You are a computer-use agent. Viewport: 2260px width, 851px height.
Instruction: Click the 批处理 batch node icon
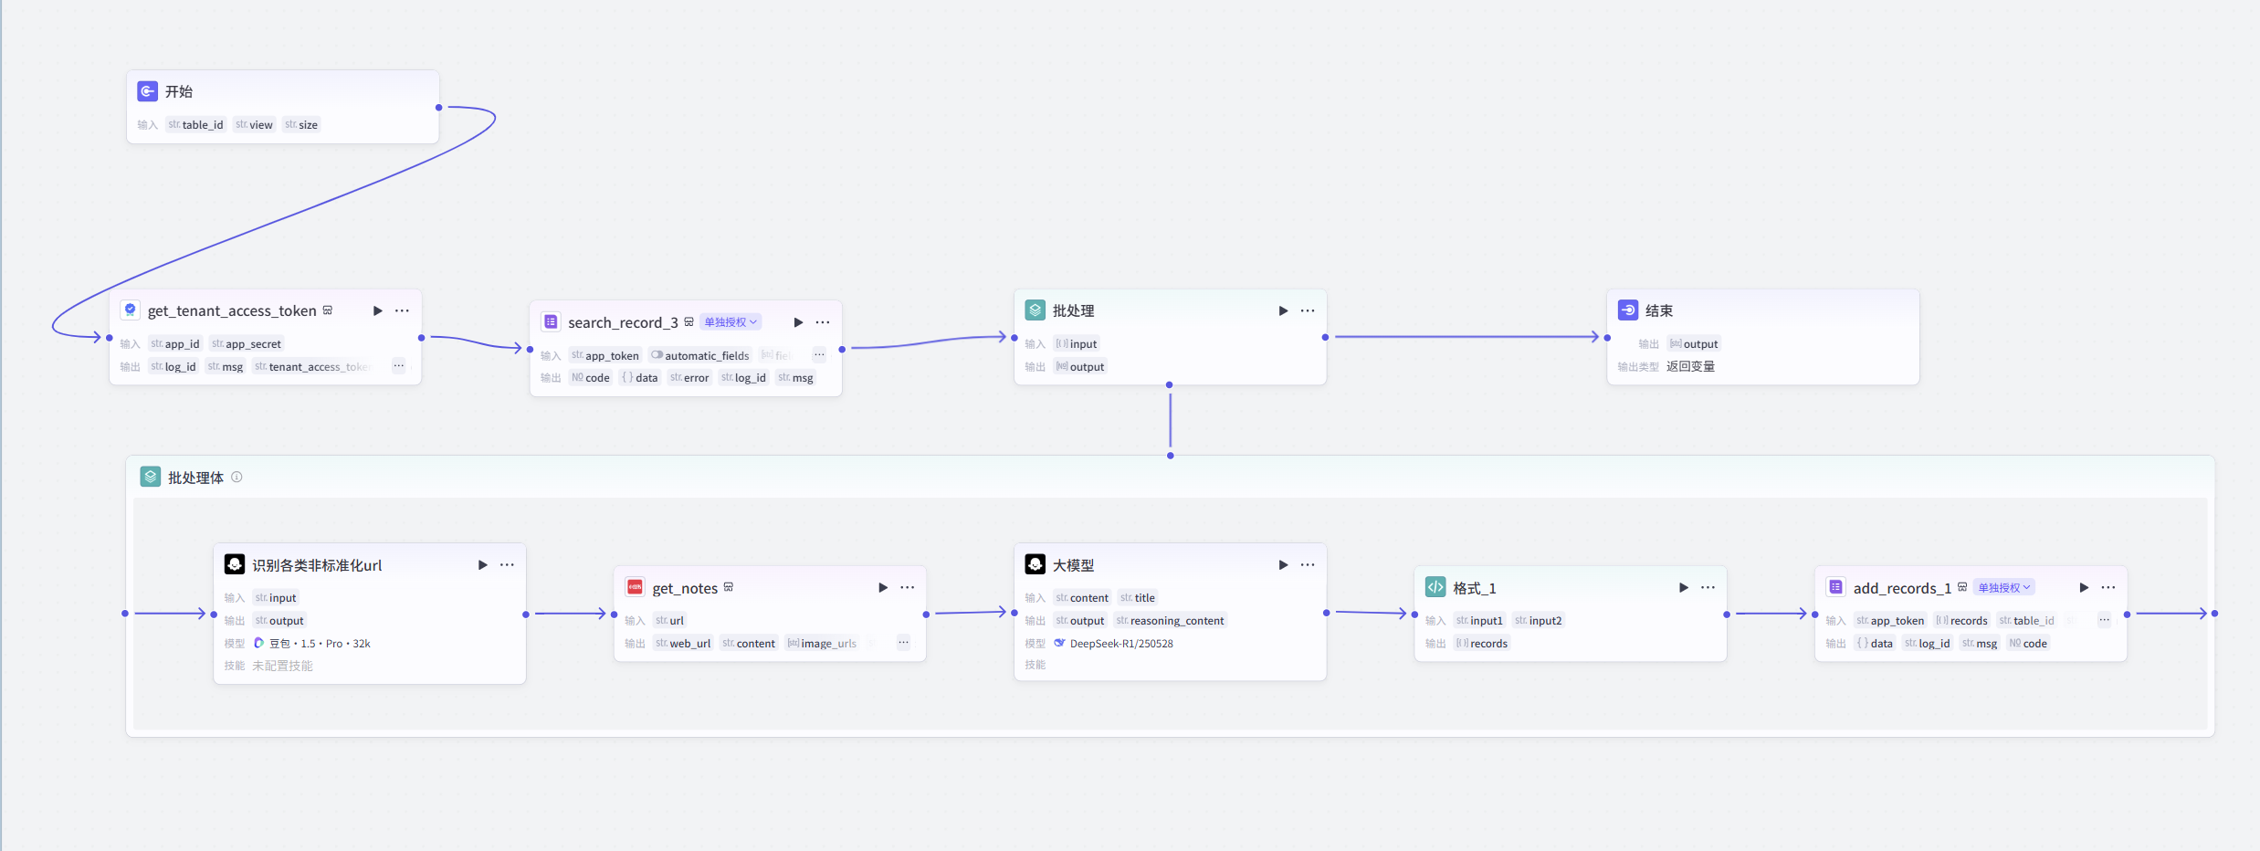pos(1035,310)
